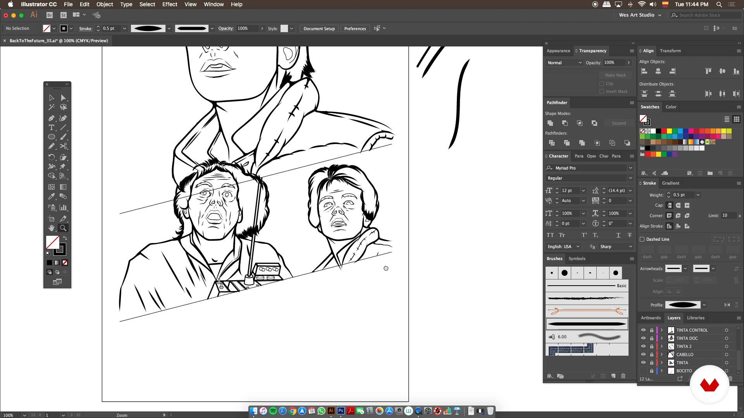Select the Rotate tool
The height and width of the screenshot is (418, 744).
click(52, 157)
